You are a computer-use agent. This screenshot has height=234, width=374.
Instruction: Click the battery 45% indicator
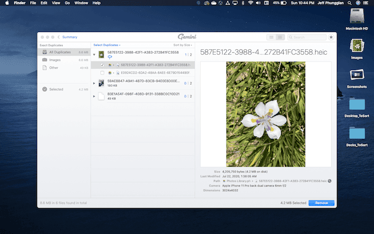[x=279, y=3]
